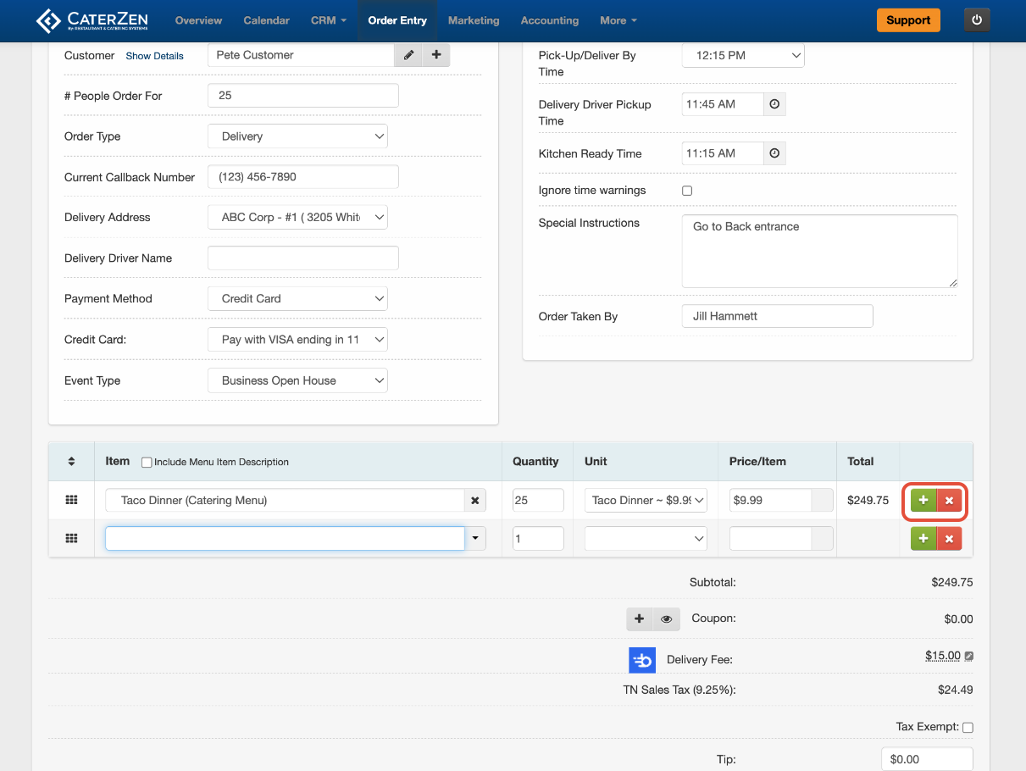Edit the delivery fee with the small pencil icon
Image resolution: width=1026 pixels, height=771 pixels.
click(968, 656)
